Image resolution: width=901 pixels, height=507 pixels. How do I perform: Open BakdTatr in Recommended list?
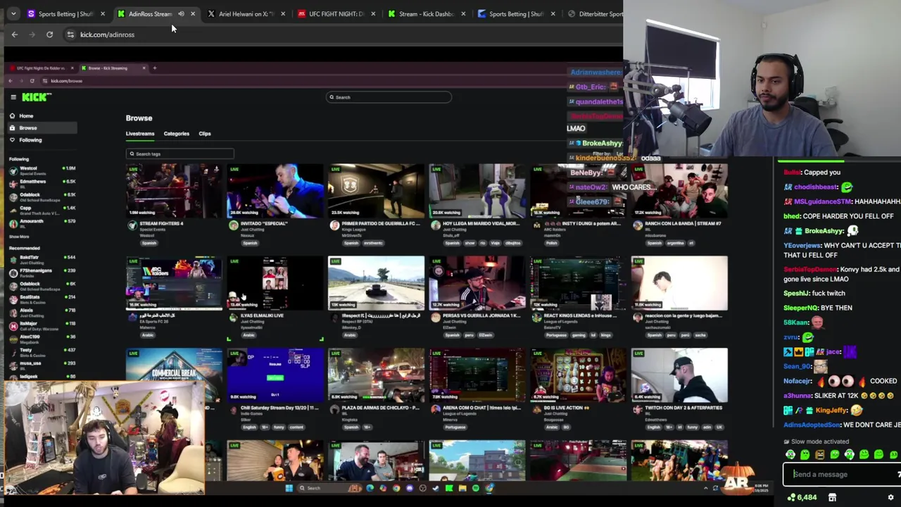pyautogui.click(x=41, y=259)
